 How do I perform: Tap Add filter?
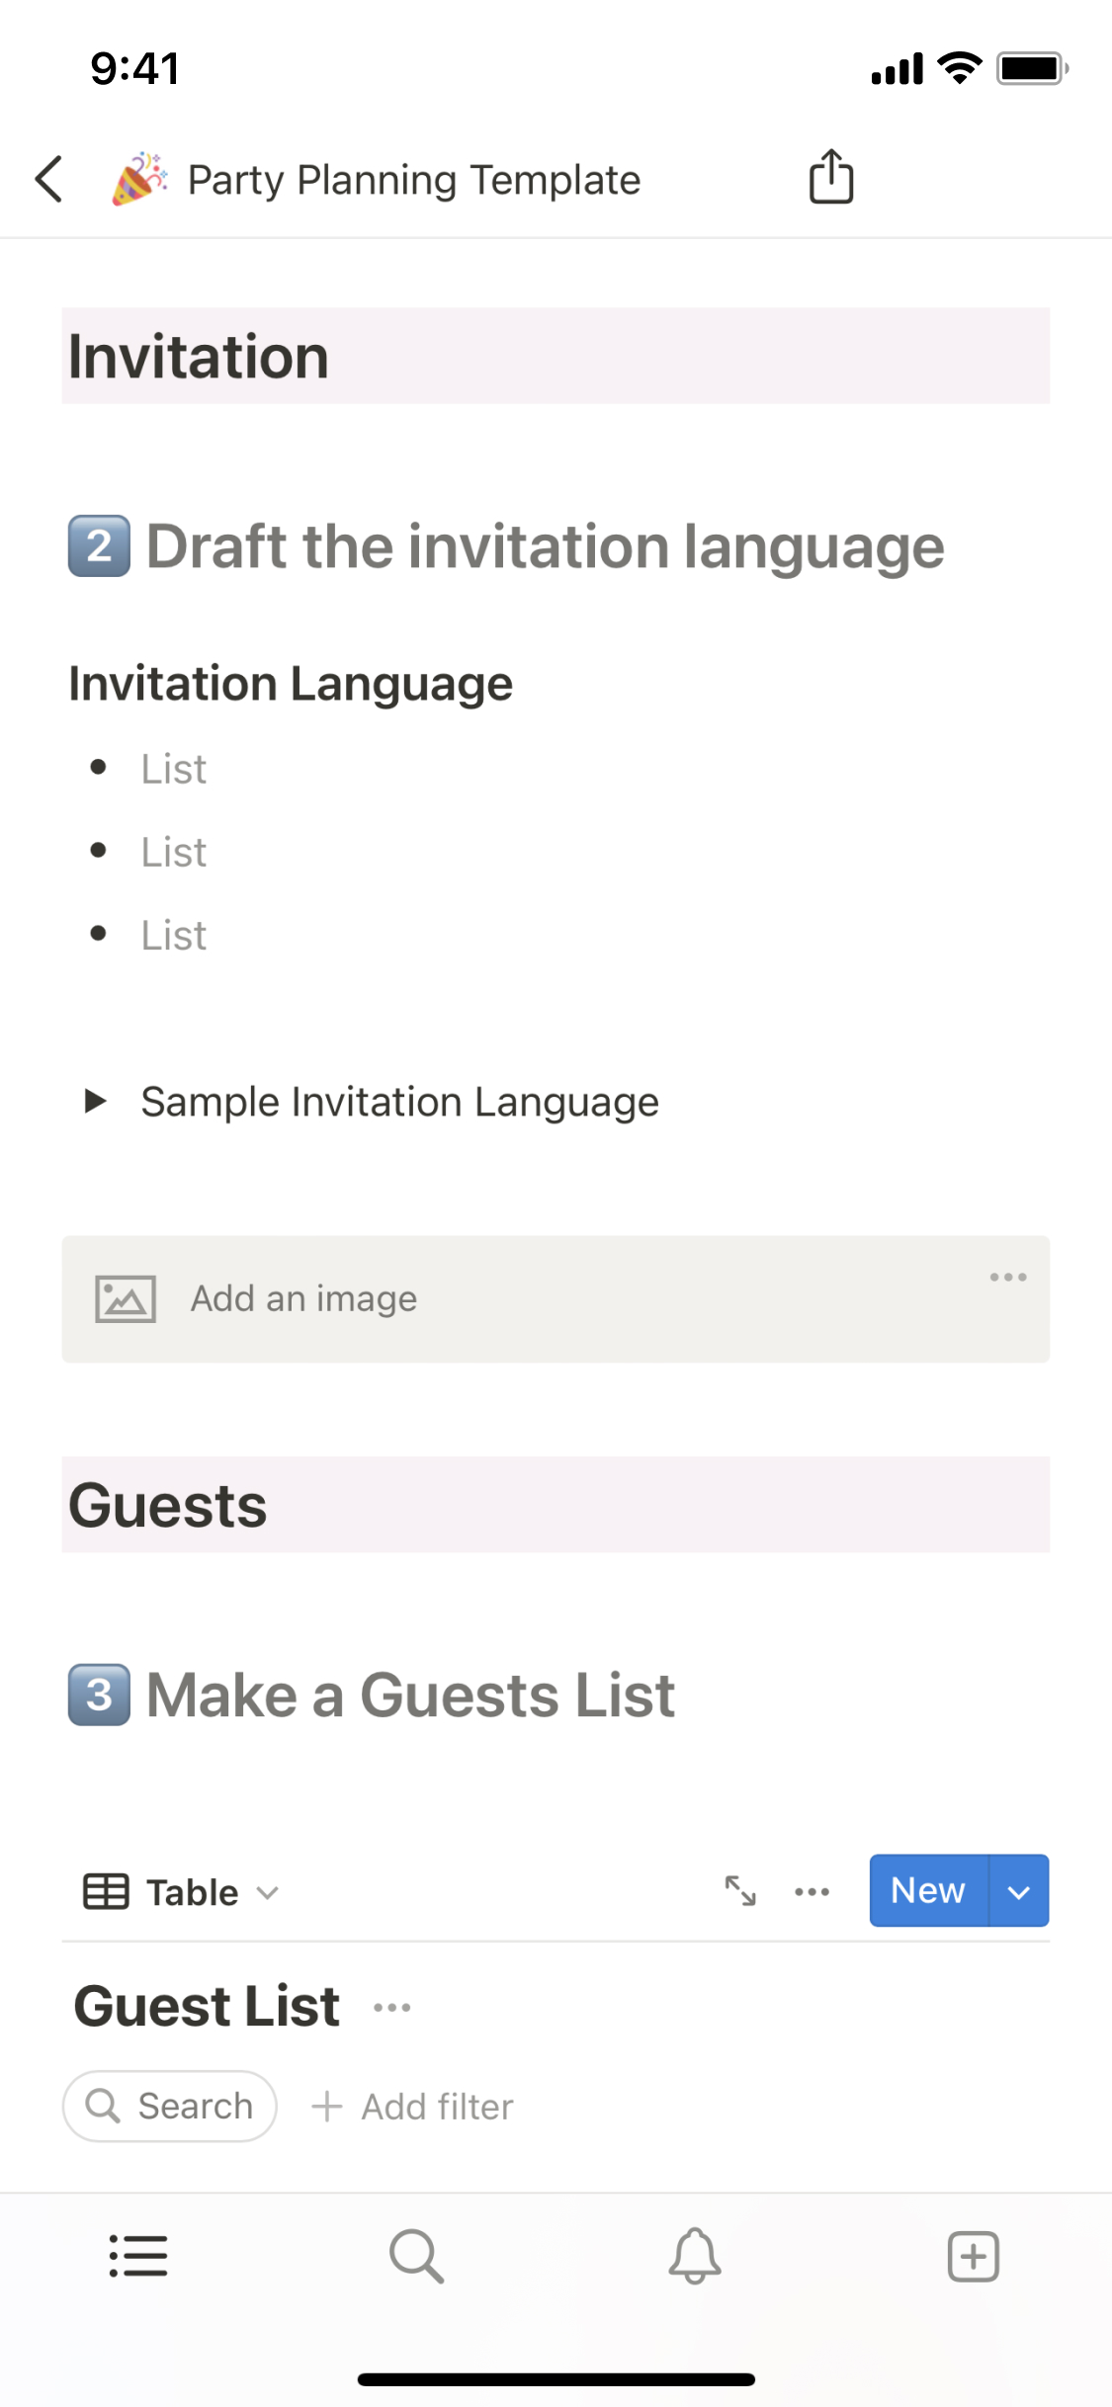pos(413,2107)
